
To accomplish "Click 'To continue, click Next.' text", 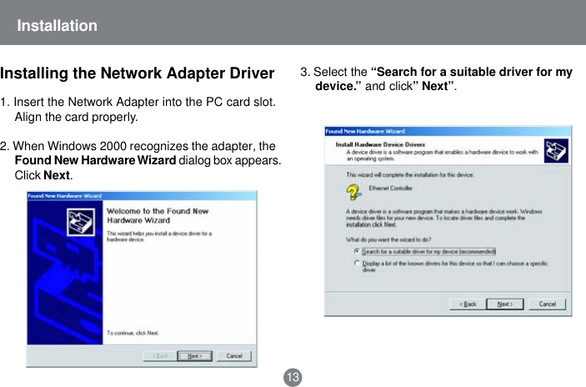I will pyautogui.click(x=133, y=333).
